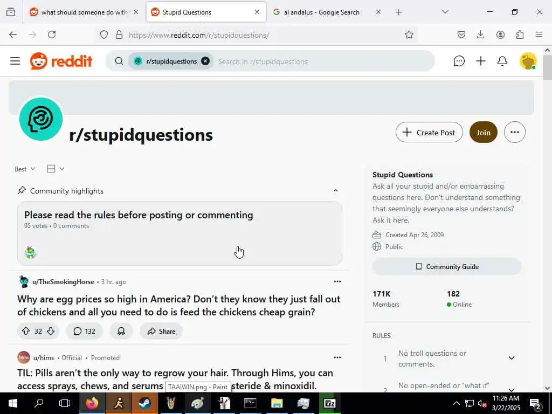Screen dimensions: 552x414
Task: Downvote the egg prices post
Action: (x=51, y=331)
